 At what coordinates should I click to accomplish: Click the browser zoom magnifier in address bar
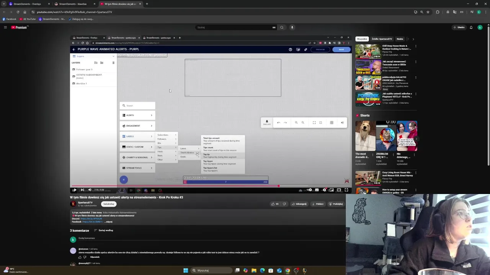point(422,12)
